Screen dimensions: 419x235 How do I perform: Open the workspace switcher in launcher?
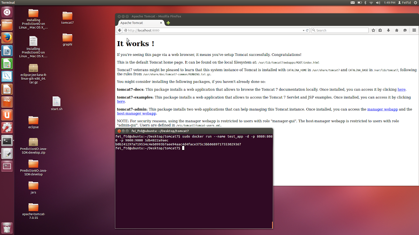7,167
